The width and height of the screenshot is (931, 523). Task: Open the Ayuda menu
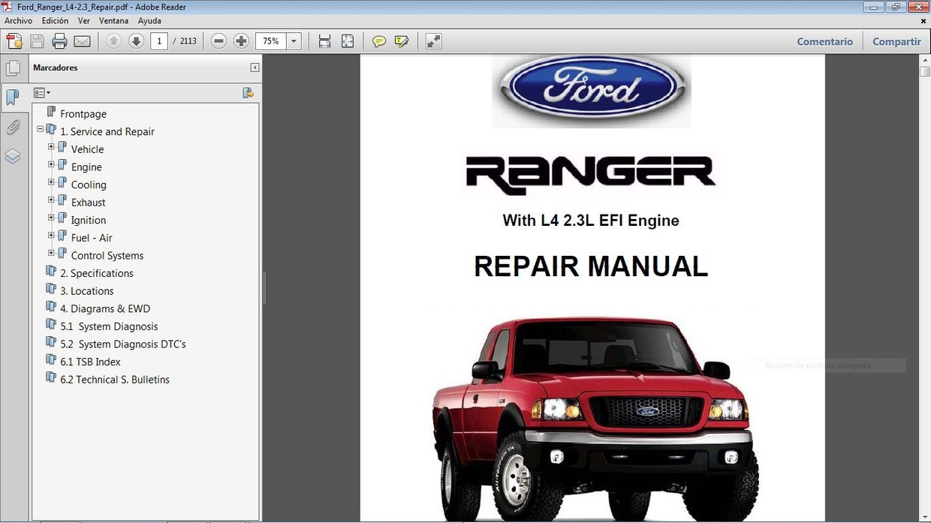149,21
